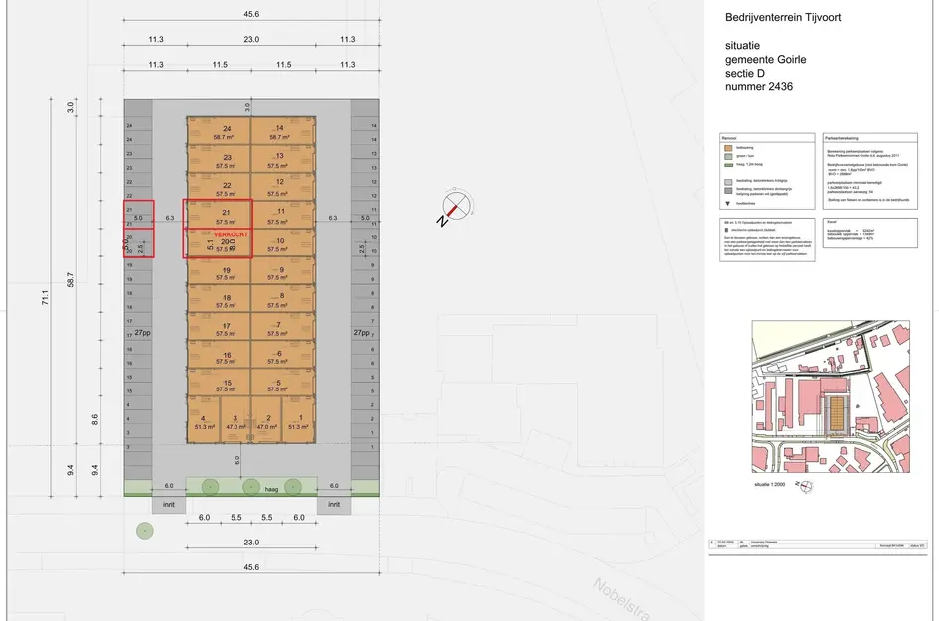Screen dimensions: 939x621
Task: Select the green groen/tuin legend swatch
Action: click(726, 157)
